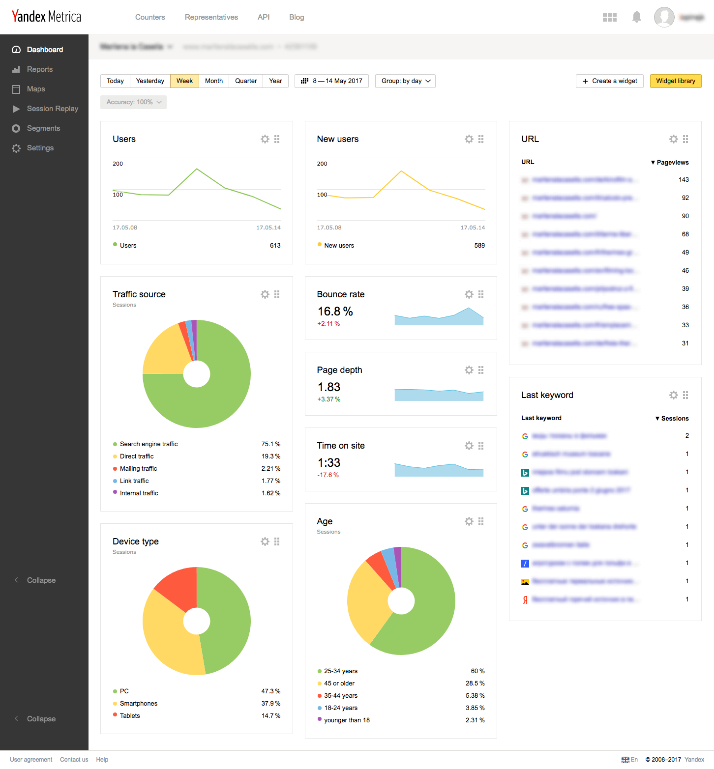The height and width of the screenshot is (769, 714).
Task: Open settings gear of Device type widget
Action: (265, 541)
